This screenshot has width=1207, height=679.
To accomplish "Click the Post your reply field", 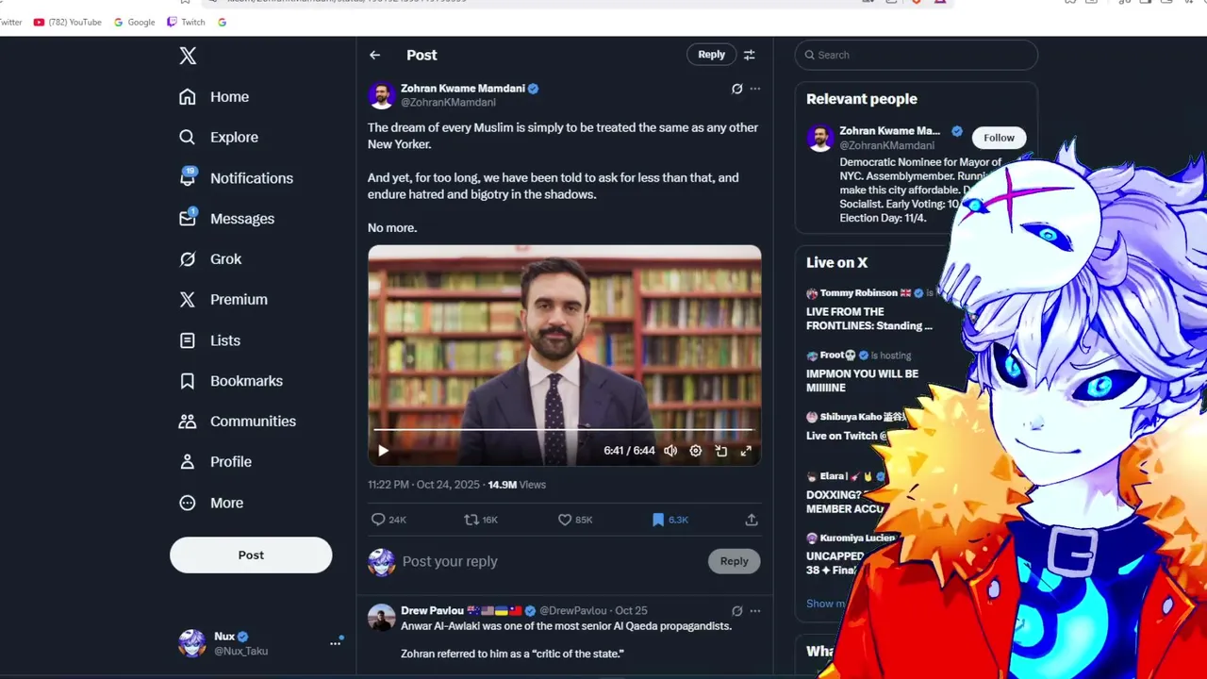I will coord(550,561).
